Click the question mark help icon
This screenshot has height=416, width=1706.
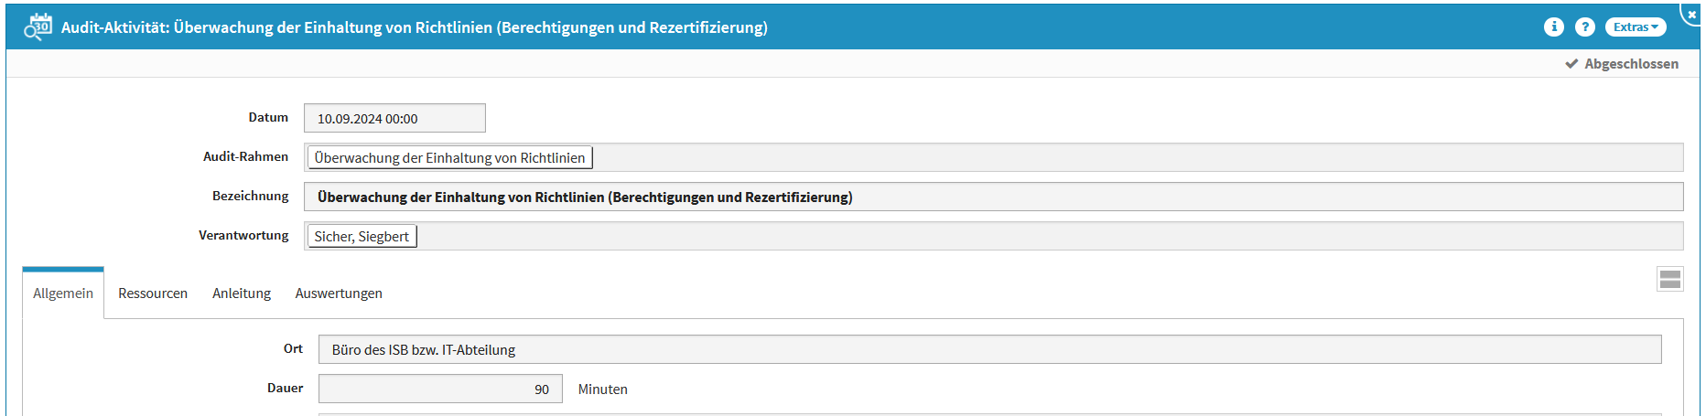(1584, 27)
